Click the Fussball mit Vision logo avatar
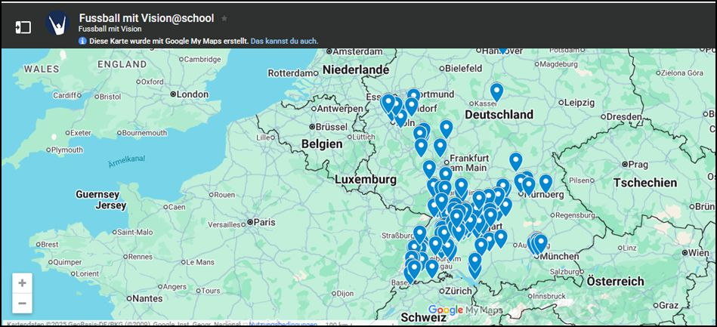Image resolution: width=717 pixels, height=327 pixels. [57, 23]
